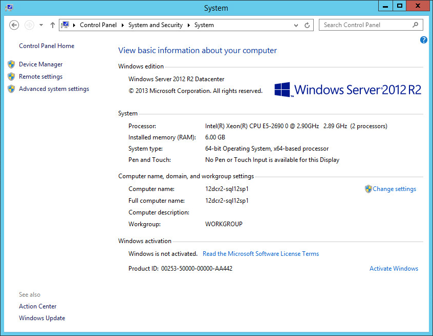Click the shield icon beside Device Manager
This screenshot has width=433, height=336.
(x=11, y=64)
